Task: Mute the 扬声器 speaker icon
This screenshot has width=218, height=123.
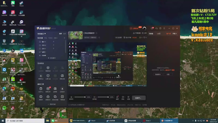Action: click(94, 97)
